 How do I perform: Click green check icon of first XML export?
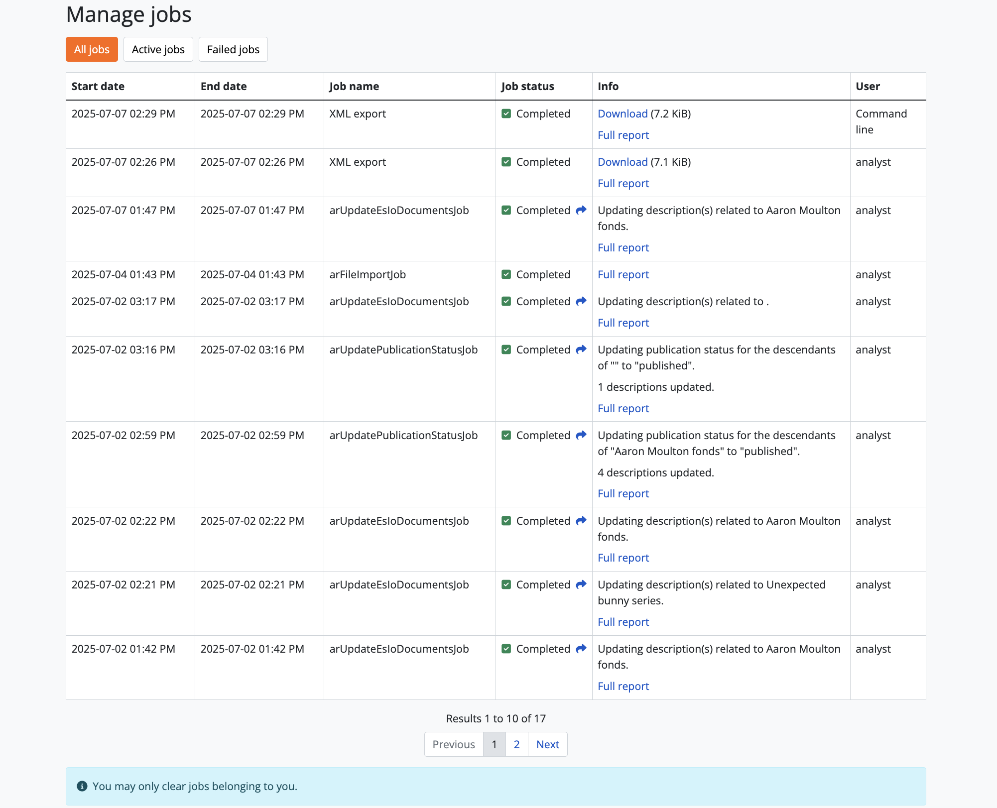tap(506, 114)
